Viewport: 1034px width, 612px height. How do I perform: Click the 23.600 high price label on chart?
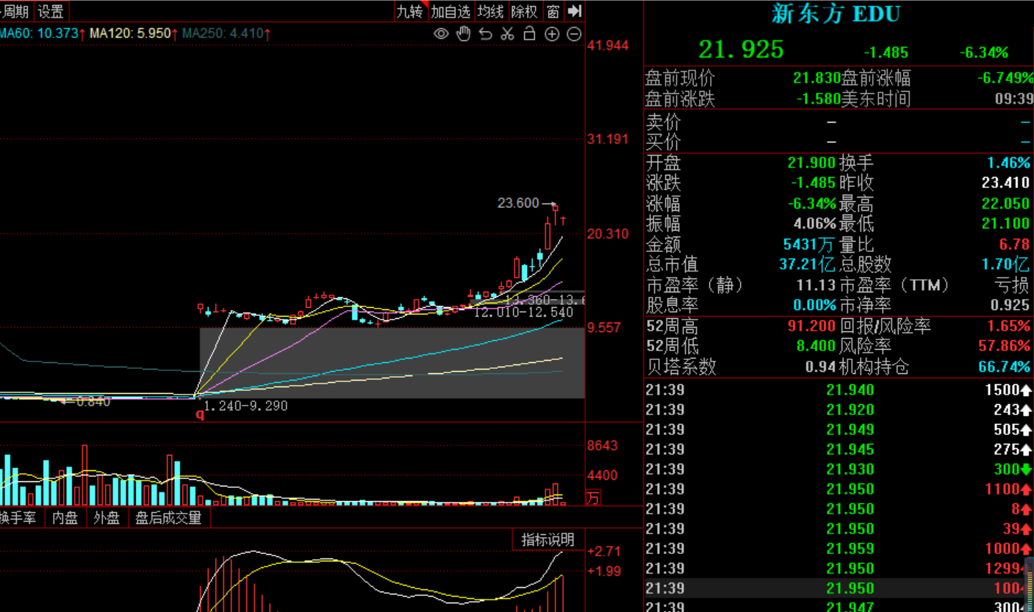click(x=518, y=204)
